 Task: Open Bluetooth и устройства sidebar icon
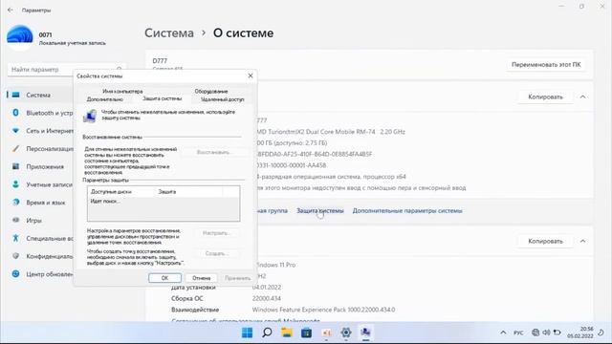(x=15, y=113)
